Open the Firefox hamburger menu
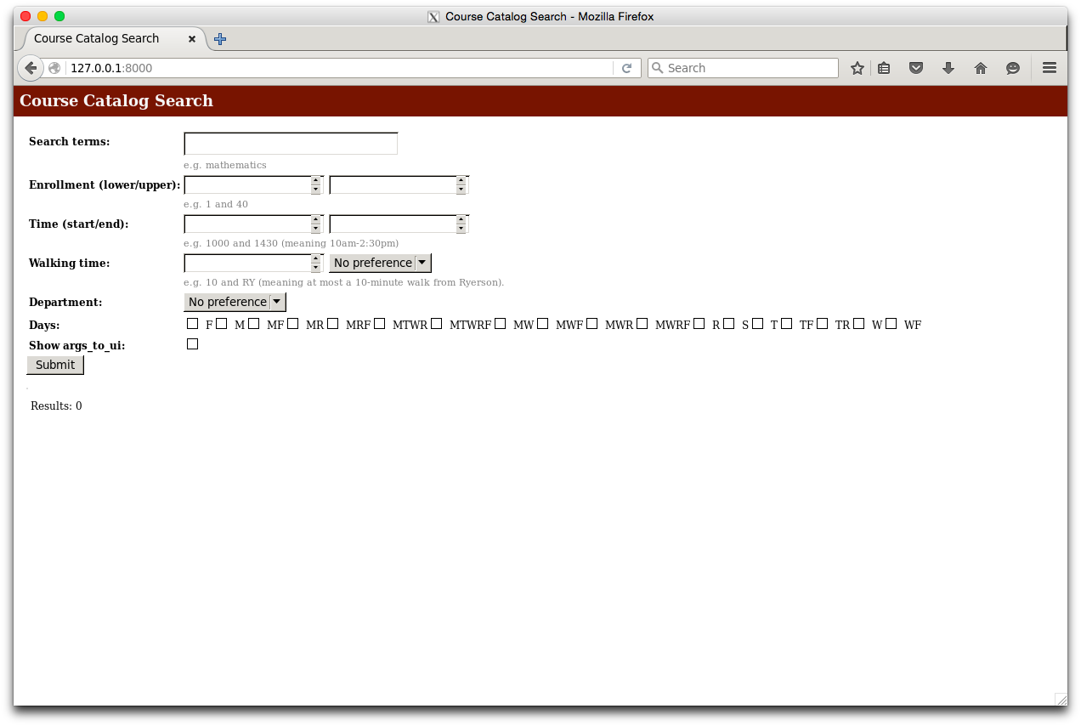The width and height of the screenshot is (1081, 726). [x=1050, y=68]
